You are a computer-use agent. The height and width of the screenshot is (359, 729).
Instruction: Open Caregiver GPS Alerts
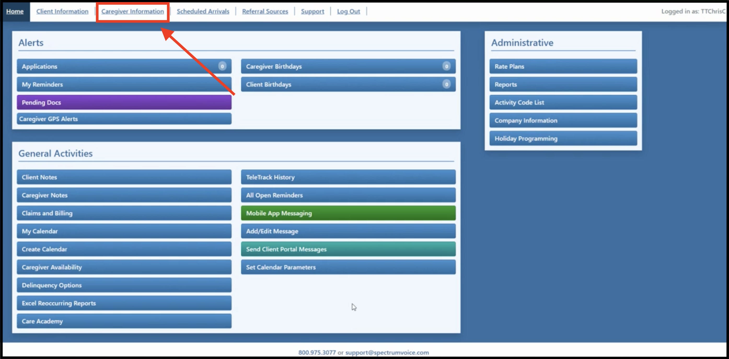coord(124,119)
